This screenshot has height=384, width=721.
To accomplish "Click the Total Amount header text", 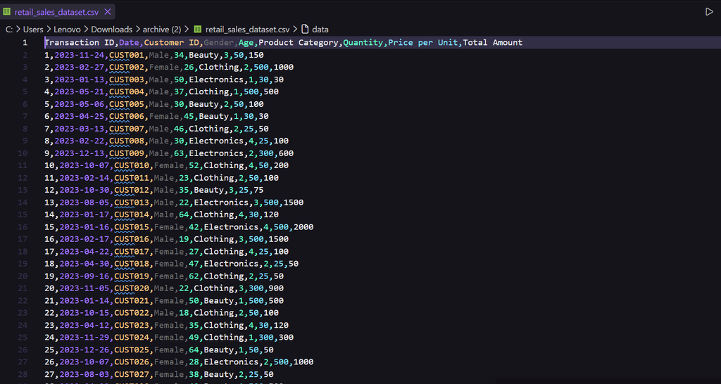I will (x=493, y=43).
